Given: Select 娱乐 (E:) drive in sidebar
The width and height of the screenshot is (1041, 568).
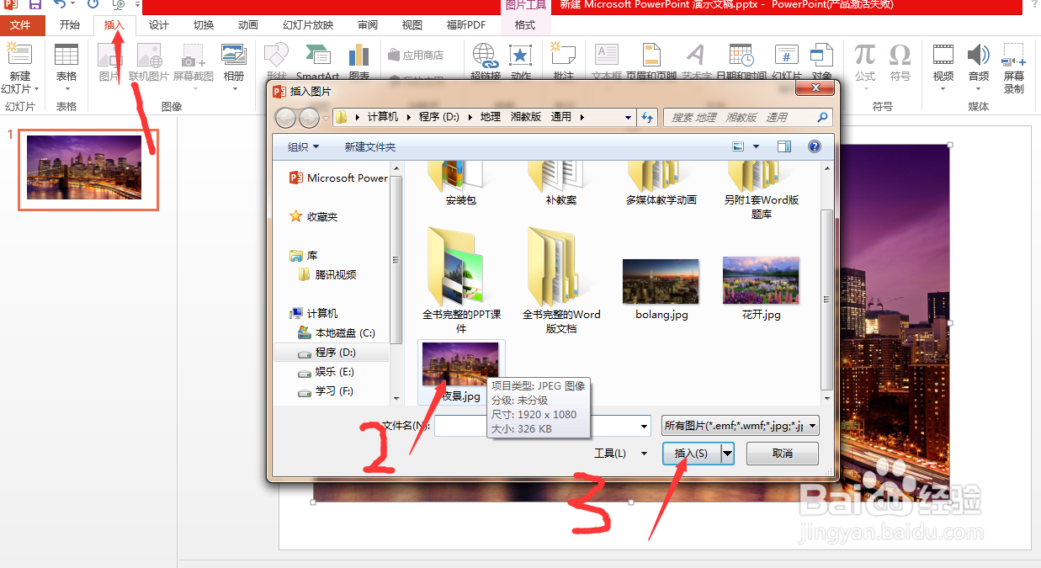Looking at the screenshot, I should tap(326, 371).
